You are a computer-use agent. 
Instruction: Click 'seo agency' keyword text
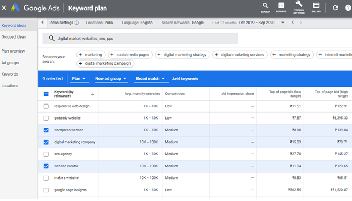point(63,154)
